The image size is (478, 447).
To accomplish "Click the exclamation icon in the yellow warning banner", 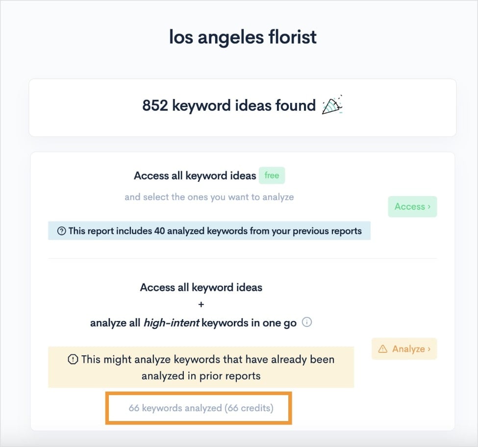I will 73,359.
